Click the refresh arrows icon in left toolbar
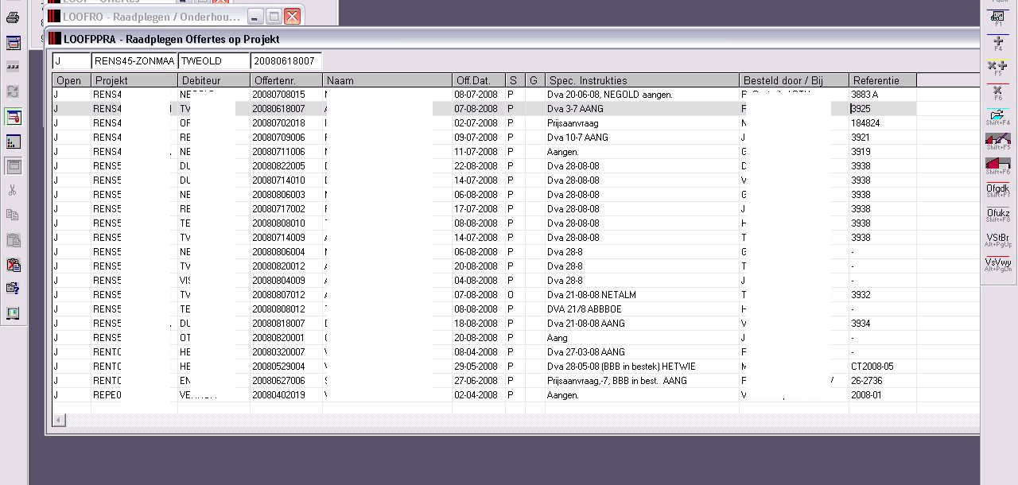This screenshot has width=1018, height=485. (x=13, y=91)
